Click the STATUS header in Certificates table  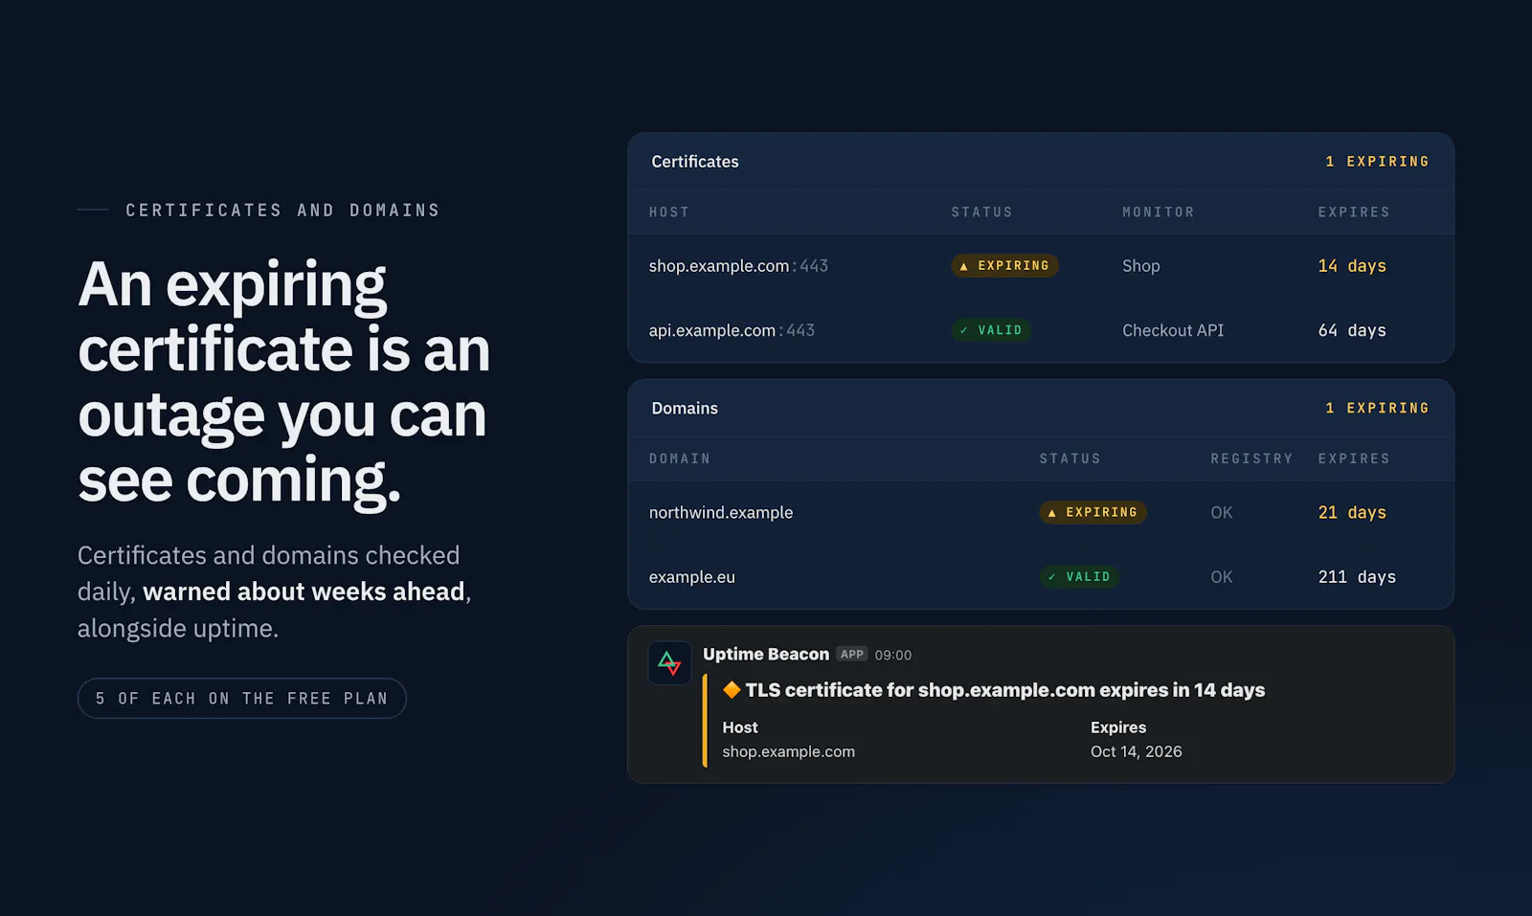click(981, 212)
